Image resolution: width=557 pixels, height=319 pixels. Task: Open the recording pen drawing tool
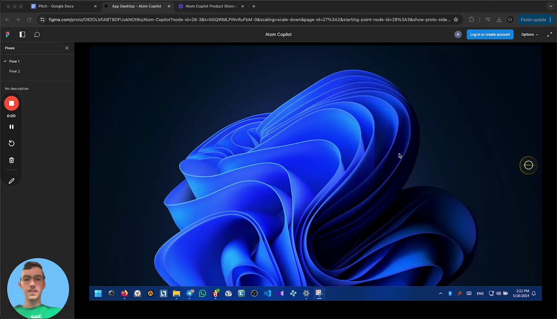point(12,181)
